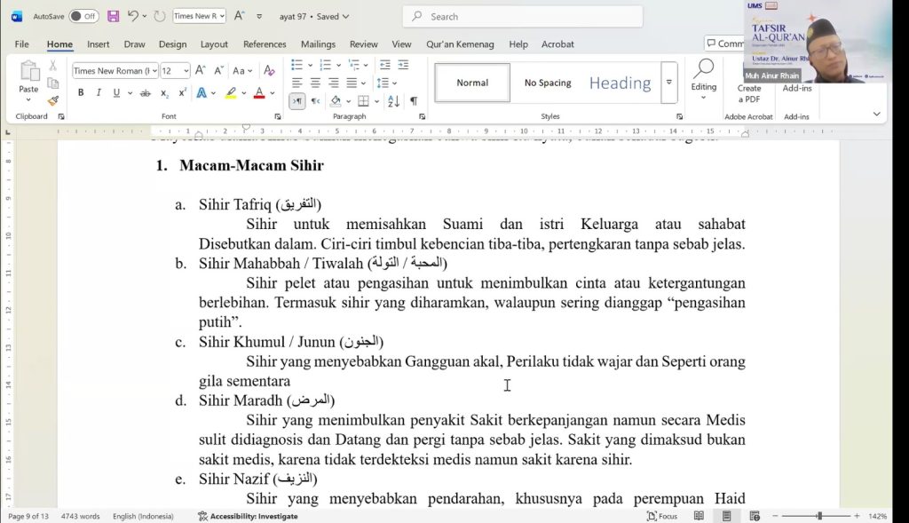Viewport: 909px width, 523px height.
Task: Toggle the Italic formatting button
Action: (x=99, y=92)
